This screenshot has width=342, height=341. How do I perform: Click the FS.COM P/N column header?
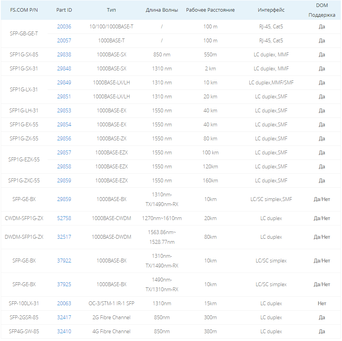24,10
